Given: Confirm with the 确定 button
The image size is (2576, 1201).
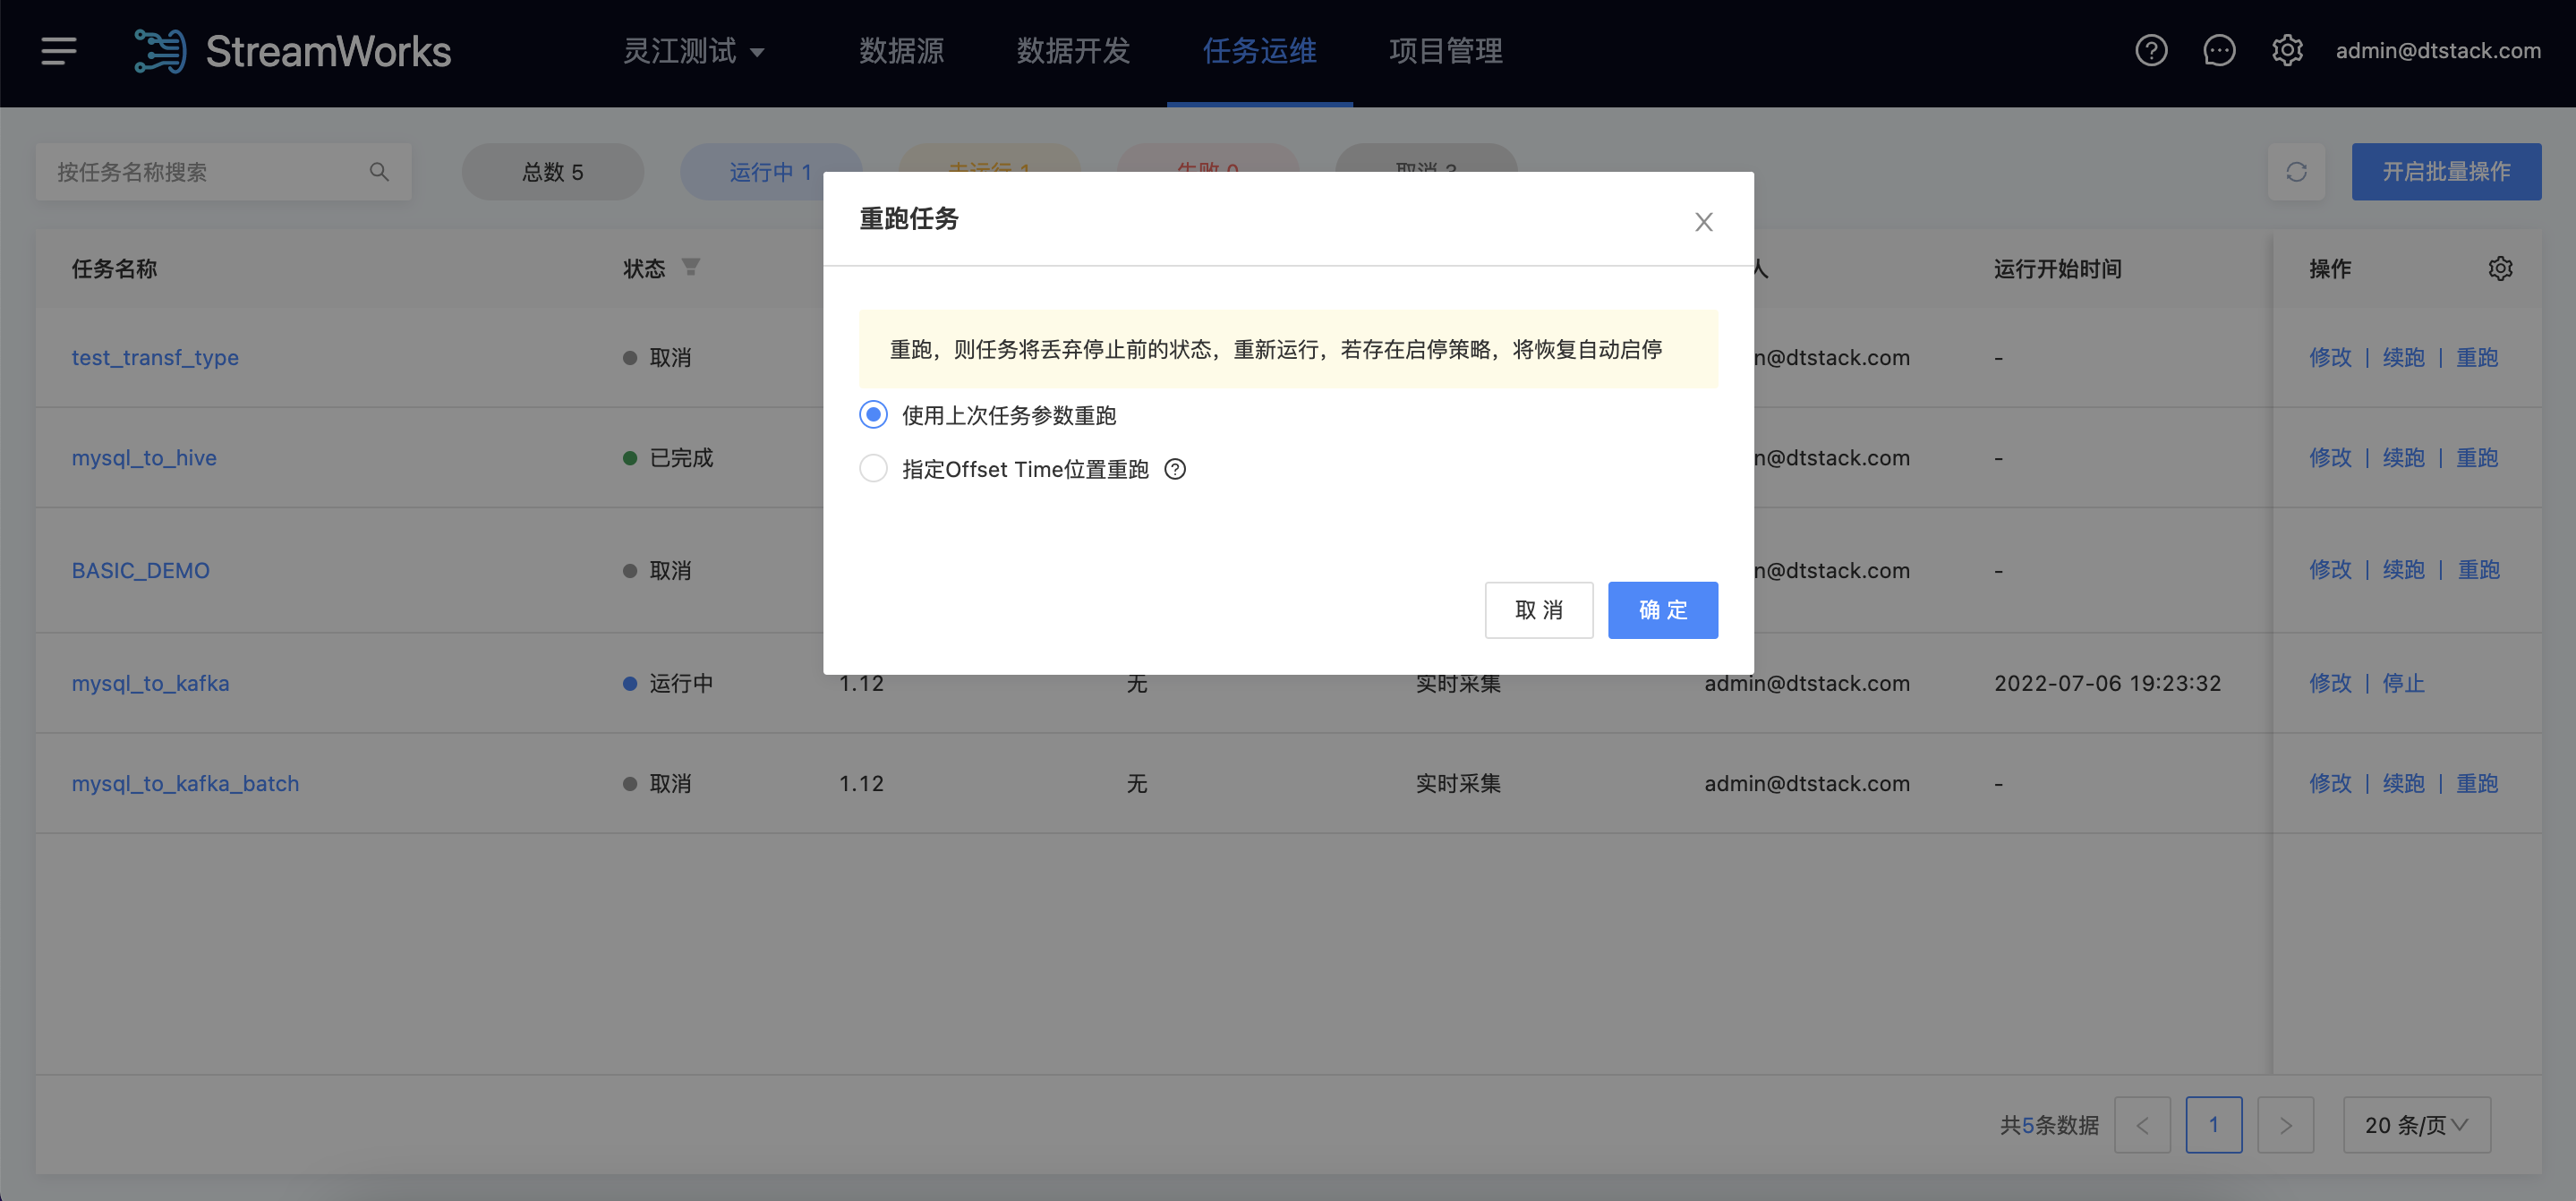Looking at the screenshot, I should coord(1662,610).
